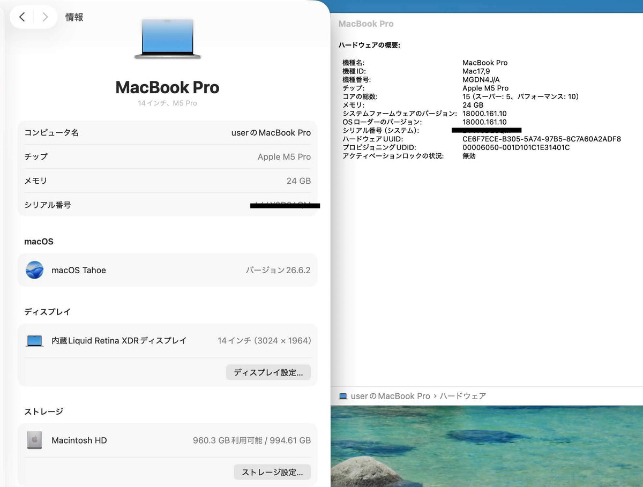This screenshot has height=487, width=643.
Task: Click the ハードウェアの概要 heading
Action: (x=369, y=45)
